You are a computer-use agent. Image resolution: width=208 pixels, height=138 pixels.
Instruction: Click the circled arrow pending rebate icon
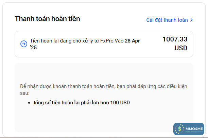24,44
